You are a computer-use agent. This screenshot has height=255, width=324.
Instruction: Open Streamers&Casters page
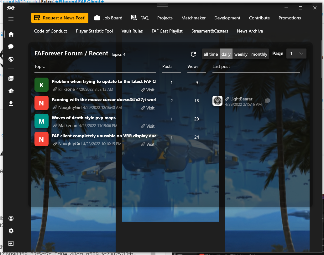pyautogui.click(x=210, y=31)
